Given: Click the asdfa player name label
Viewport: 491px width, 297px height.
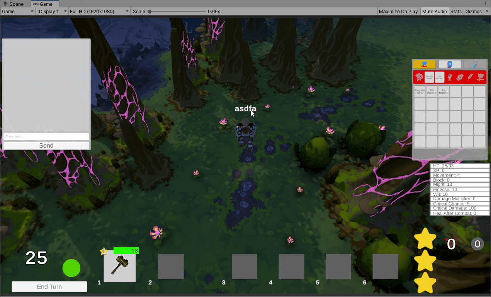Looking at the screenshot, I should tap(245, 109).
